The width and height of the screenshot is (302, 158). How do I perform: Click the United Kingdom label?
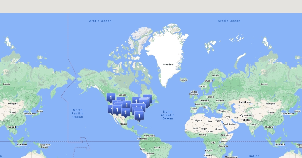[194, 93]
